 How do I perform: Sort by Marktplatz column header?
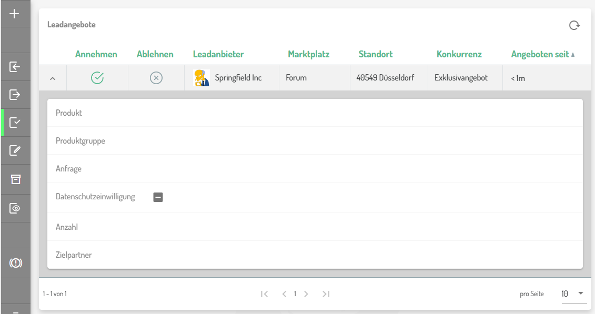308,54
